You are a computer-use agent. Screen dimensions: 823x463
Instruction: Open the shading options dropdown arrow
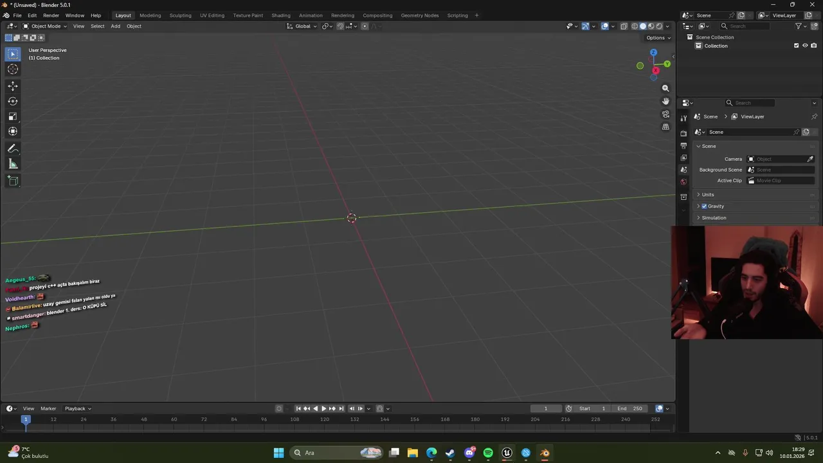667,26
